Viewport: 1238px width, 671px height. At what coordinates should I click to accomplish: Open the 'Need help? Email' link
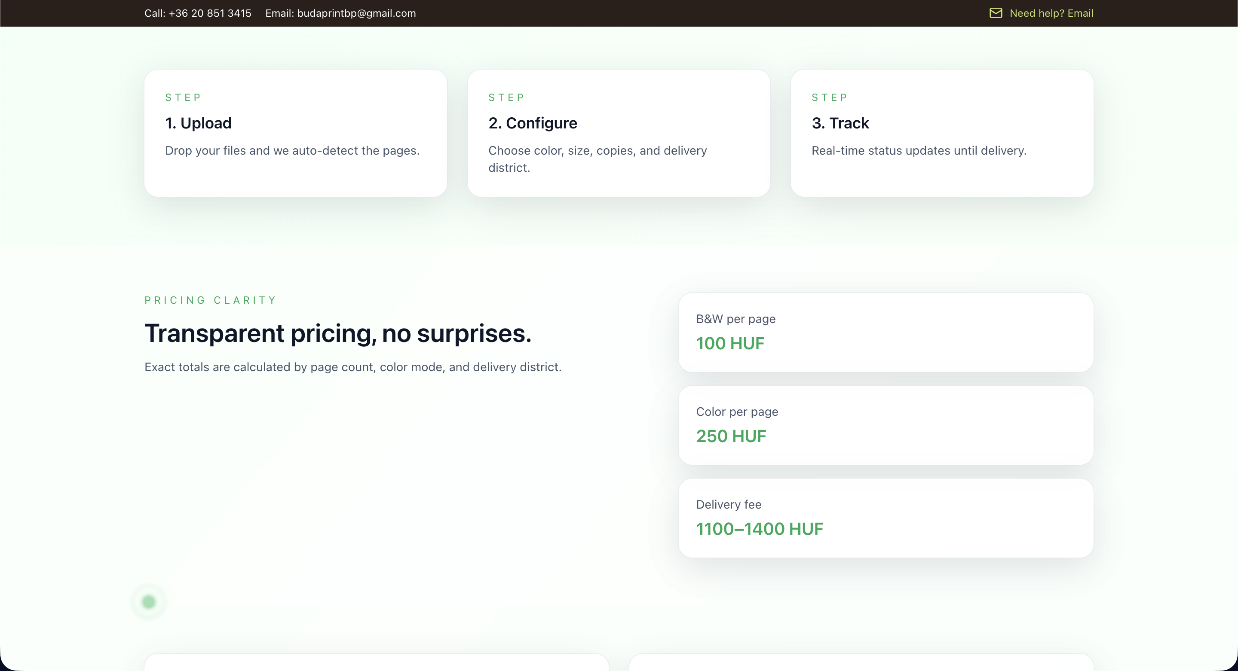(x=1051, y=13)
